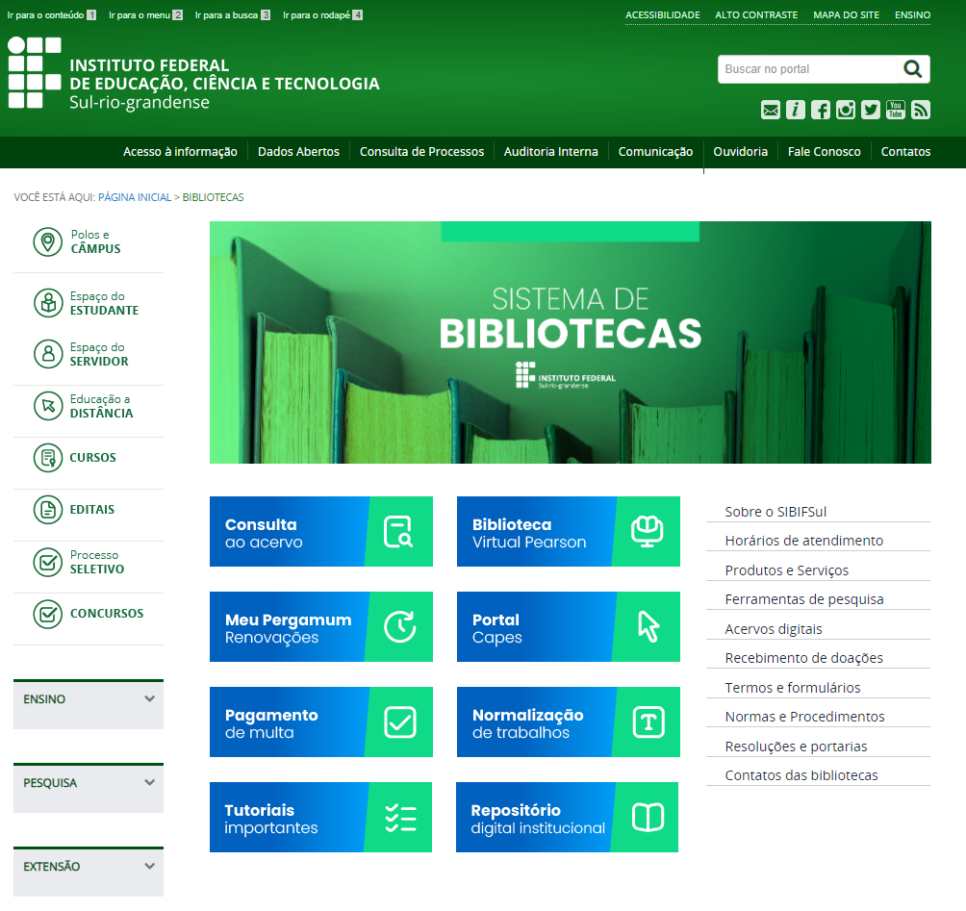Open Ouvidoria in the top navigation
Screen dimensions: 966x911
[x=740, y=152]
